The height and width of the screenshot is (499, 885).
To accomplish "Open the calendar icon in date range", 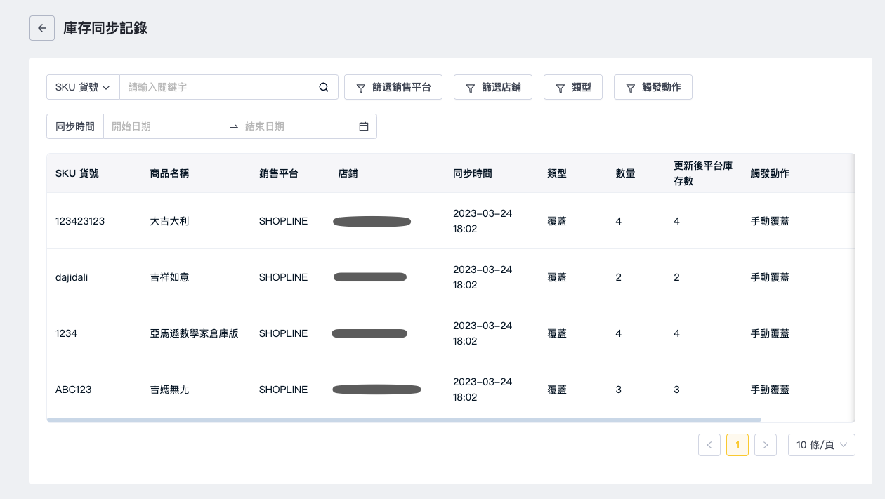I will pyautogui.click(x=364, y=126).
